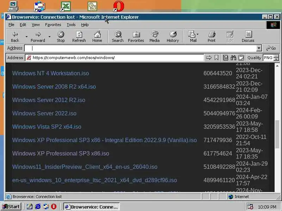Click into the IE Address input field
282x211 pixels.
click(x=140, y=48)
